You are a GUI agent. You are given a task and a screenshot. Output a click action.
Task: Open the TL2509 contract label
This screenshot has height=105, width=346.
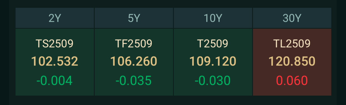tap(292, 44)
